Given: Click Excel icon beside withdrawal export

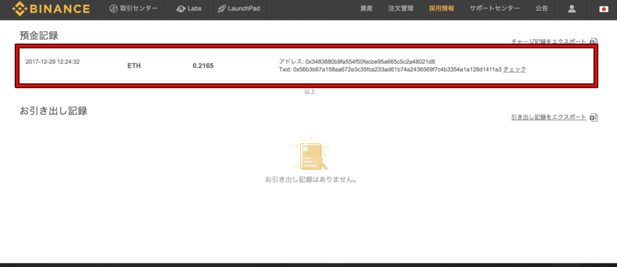Looking at the screenshot, I should point(594,117).
